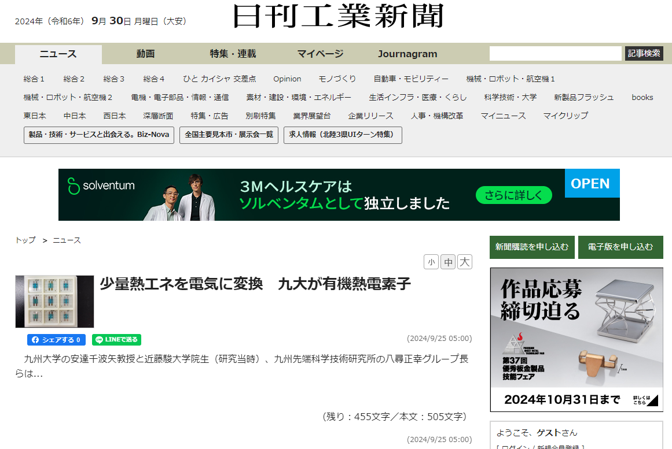Open the 全国主要見本市・展示会一覧 button
Viewport: 672px width, 449px height.
point(229,135)
